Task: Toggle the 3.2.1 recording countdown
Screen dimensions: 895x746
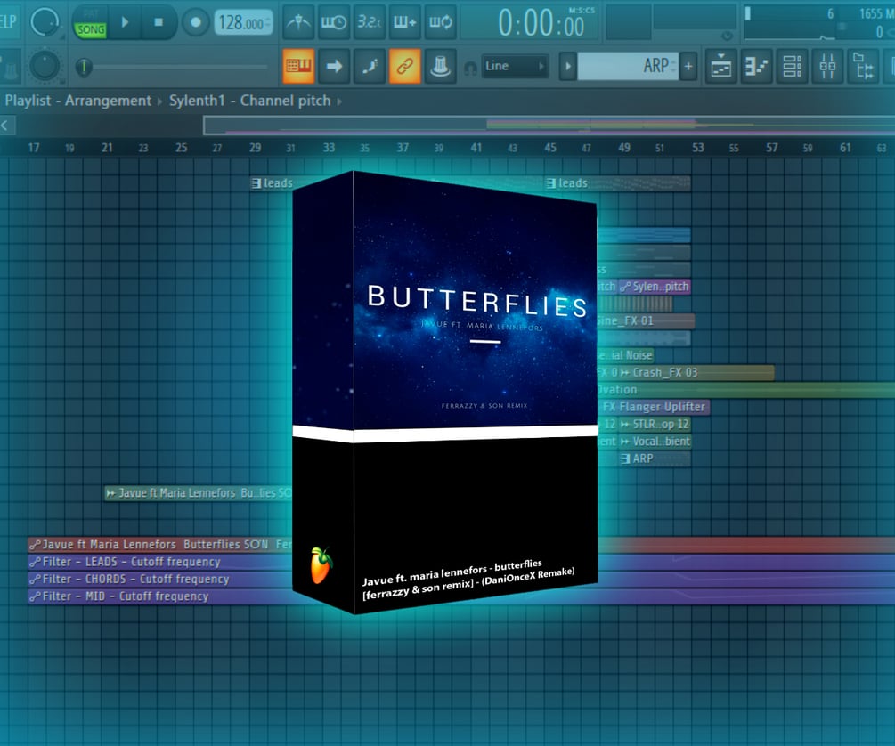Action: (x=369, y=22)
